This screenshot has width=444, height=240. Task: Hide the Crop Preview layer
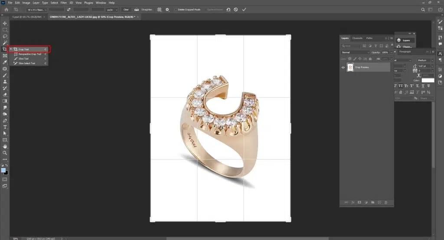(343, 67)
